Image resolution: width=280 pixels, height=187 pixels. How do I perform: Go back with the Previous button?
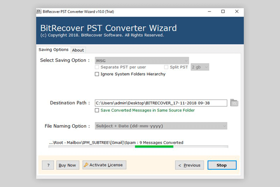pos(190,165)
